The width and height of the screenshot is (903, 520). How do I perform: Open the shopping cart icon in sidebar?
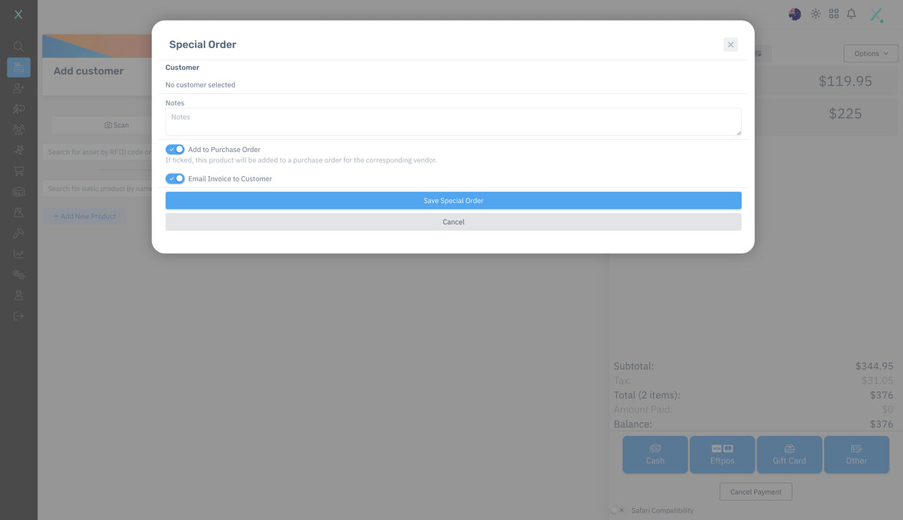click(x=19, y=171)
